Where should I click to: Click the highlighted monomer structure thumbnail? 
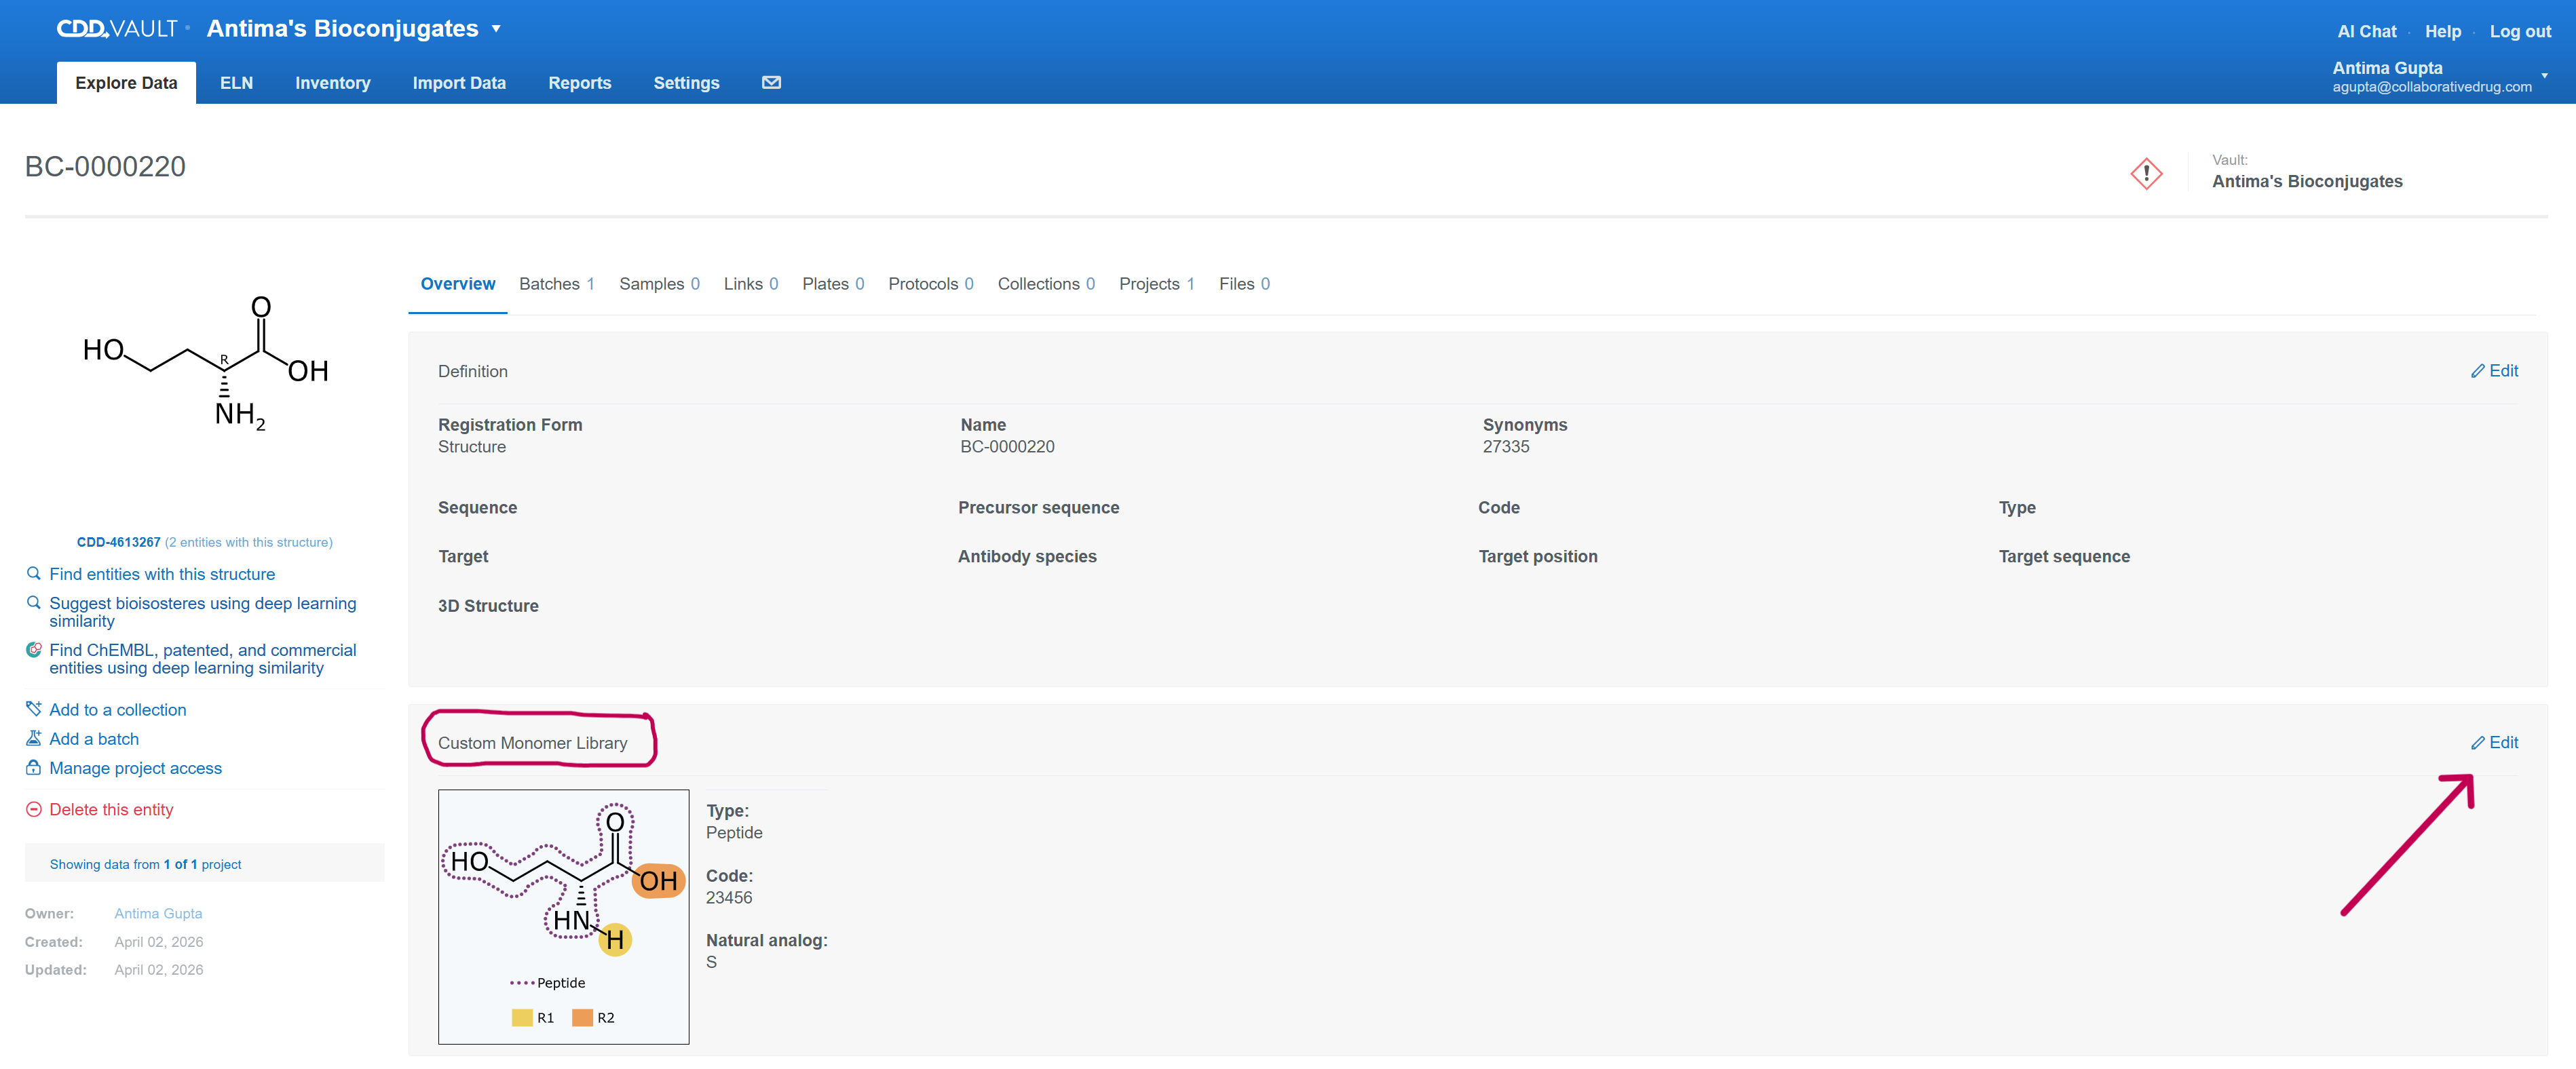pyautogui.click(x=563, y=917)
